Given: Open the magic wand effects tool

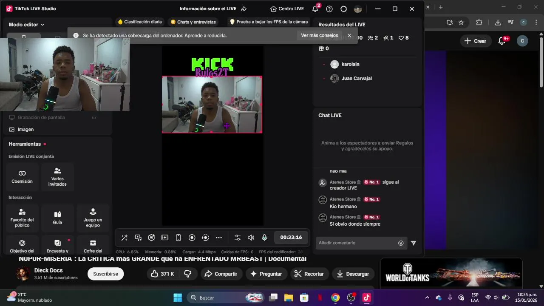Looking at the screenshot, I should point(125,238).
